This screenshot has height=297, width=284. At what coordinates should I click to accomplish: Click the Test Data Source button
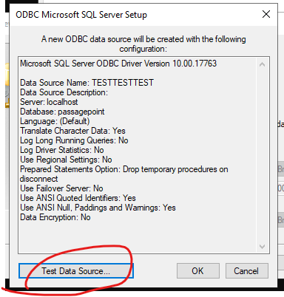click(76, 271)
